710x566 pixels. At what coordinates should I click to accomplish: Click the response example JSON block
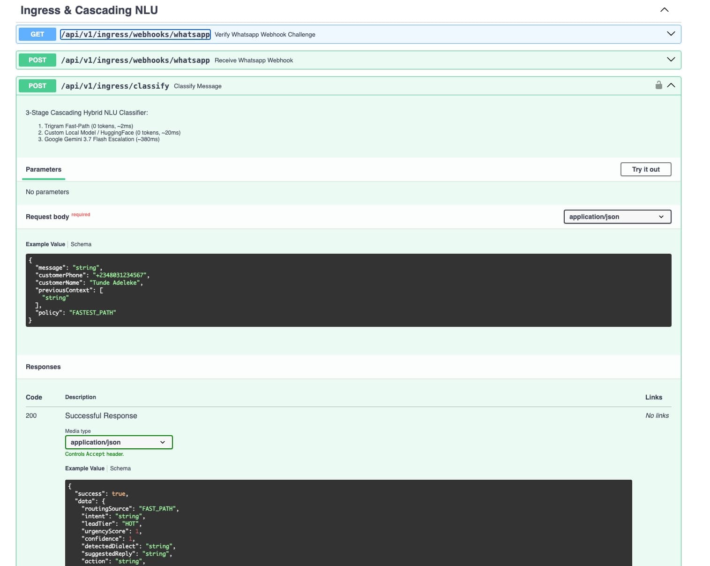349,523
